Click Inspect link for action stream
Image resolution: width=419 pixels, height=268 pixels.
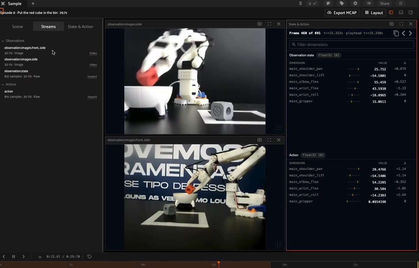click(x=92, y=97)
